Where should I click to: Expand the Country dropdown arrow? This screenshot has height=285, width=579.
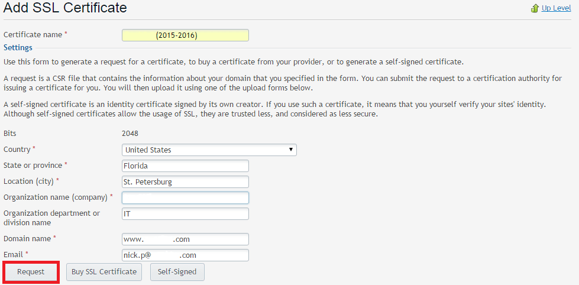(x=291, y=150)
